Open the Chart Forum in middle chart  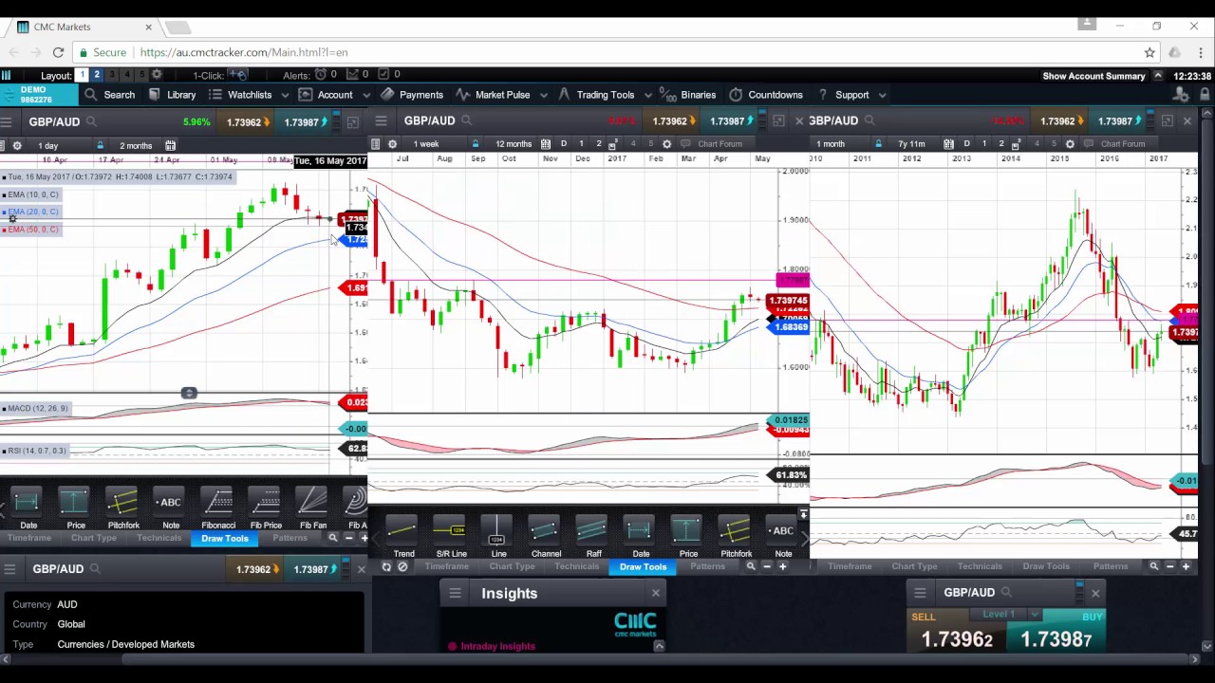[720, 144]
